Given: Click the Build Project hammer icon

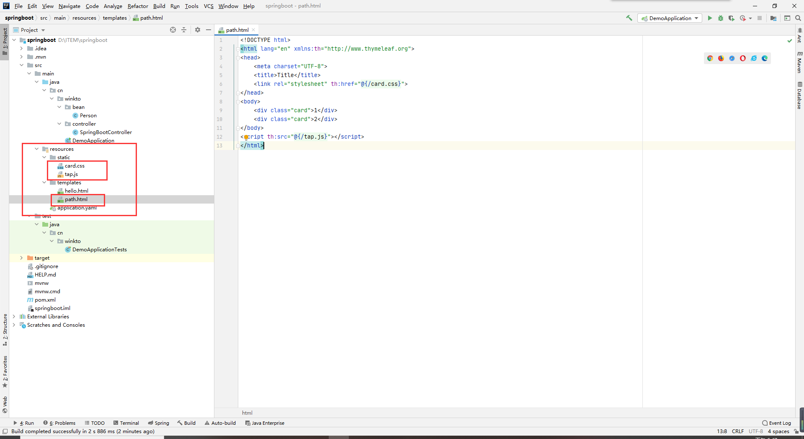Looking at the screenshot, I should [629, 18].
